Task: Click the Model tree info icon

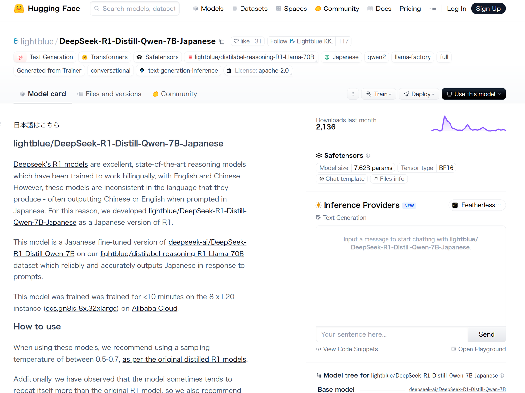Action: 502,376
